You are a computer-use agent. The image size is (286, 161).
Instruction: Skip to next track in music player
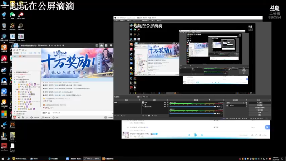pyautogui.click(x=202, y=135)
